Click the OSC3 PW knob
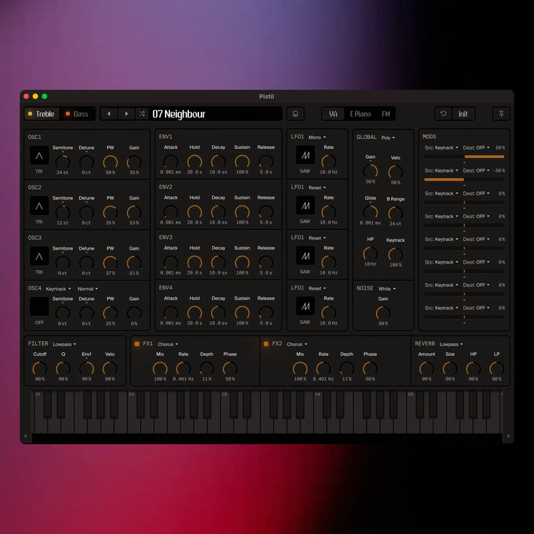Image resolution: width=534 pixels, height=534 pixels. point(110,263)
